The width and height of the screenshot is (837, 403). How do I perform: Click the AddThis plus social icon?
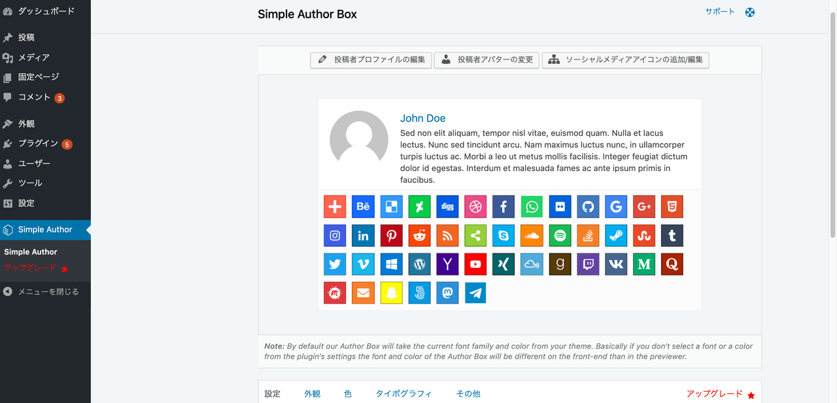tap(335, 207)
